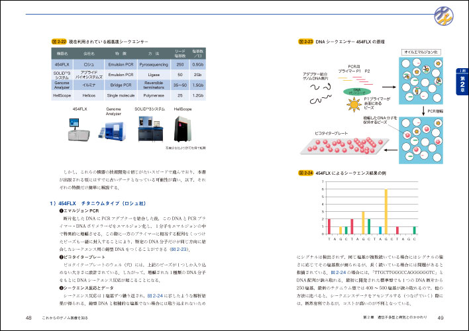Click the 図2-24 figure label badge
Viewport: 469px width, 331px height.
[304, 173]
